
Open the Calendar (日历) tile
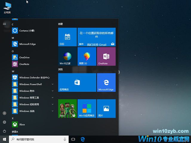tap(67, 37)
